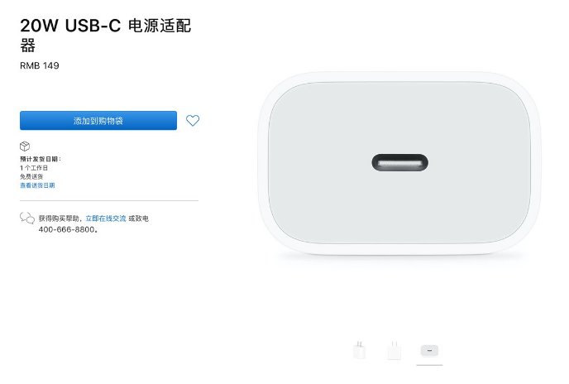Viewport: 569px width, 384px height.
Task: Click the chat bubbles help icon
Action: click(x=27, y=218)
